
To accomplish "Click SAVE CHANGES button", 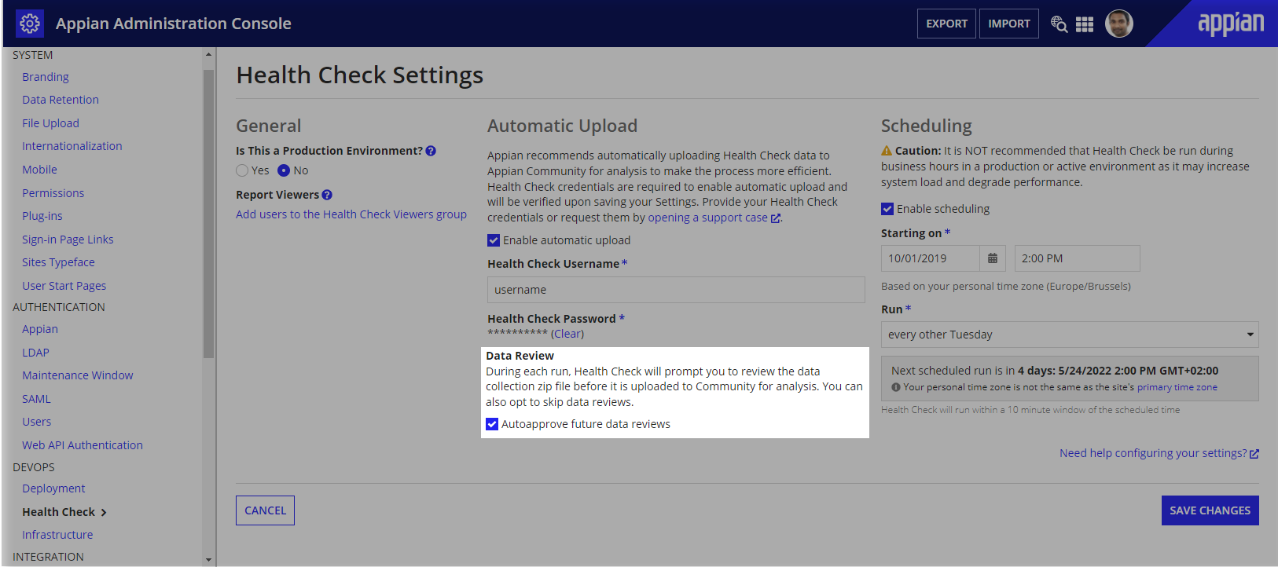I will (1210, 510).
